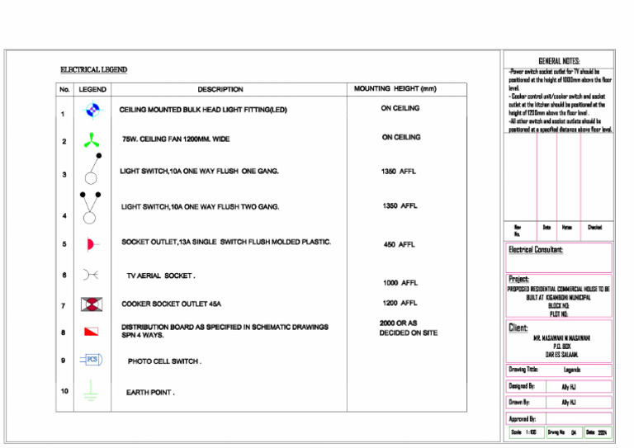Select text CEILING MOUNTED BULK HEAD LIGHT FITTING(LED)
634x448 pixels.
[203, 110]
